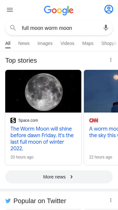Click the CNN logo

tap(94, 120)
